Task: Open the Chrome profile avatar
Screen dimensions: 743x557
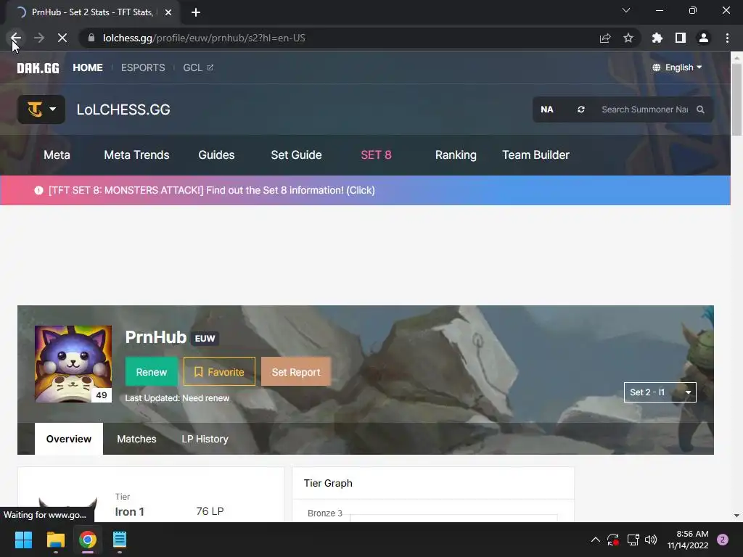Action: [x=704, y=38]
